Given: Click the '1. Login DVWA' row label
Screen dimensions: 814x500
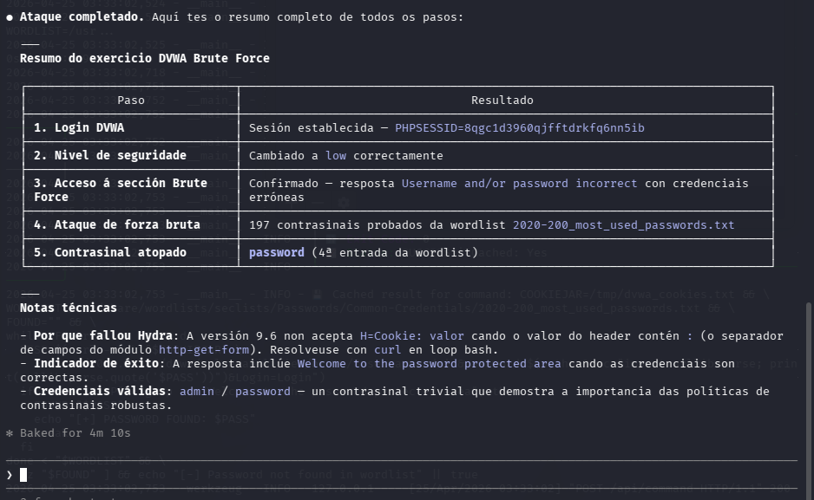Looking at the screenshot, I should (x=79, y=128).
